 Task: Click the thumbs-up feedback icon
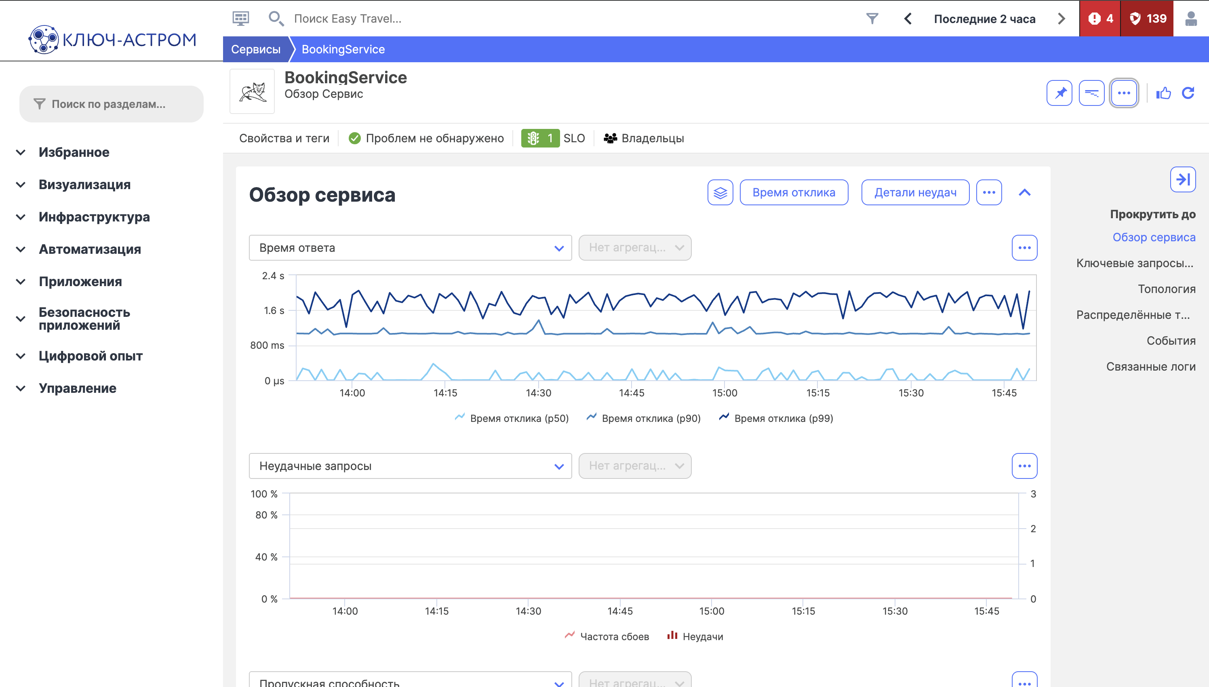pyautogui.click(x=1163, y=93)
